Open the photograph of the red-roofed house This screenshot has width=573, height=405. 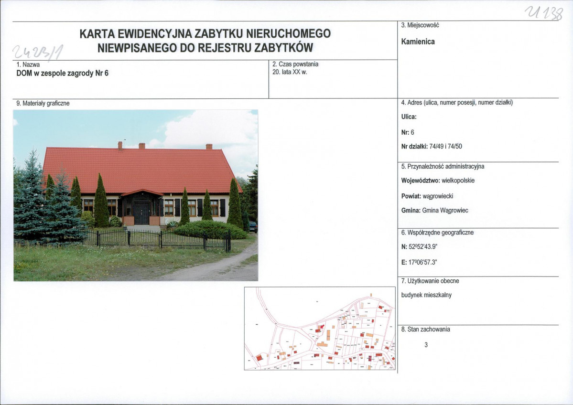click(136, 195)
